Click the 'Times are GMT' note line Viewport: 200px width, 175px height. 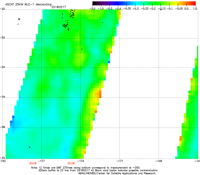[x=85, y=168]
